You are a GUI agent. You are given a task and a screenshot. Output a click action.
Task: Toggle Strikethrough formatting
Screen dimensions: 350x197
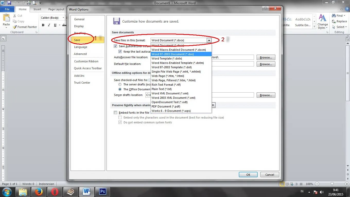tap(64, 25)
